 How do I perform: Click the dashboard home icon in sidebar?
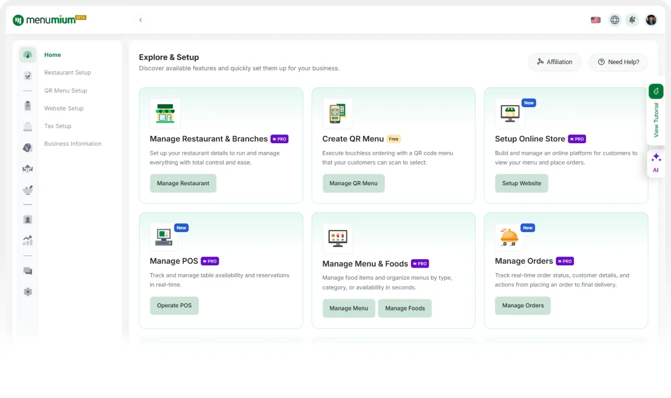pyautogui.click(x=28, y=55)
